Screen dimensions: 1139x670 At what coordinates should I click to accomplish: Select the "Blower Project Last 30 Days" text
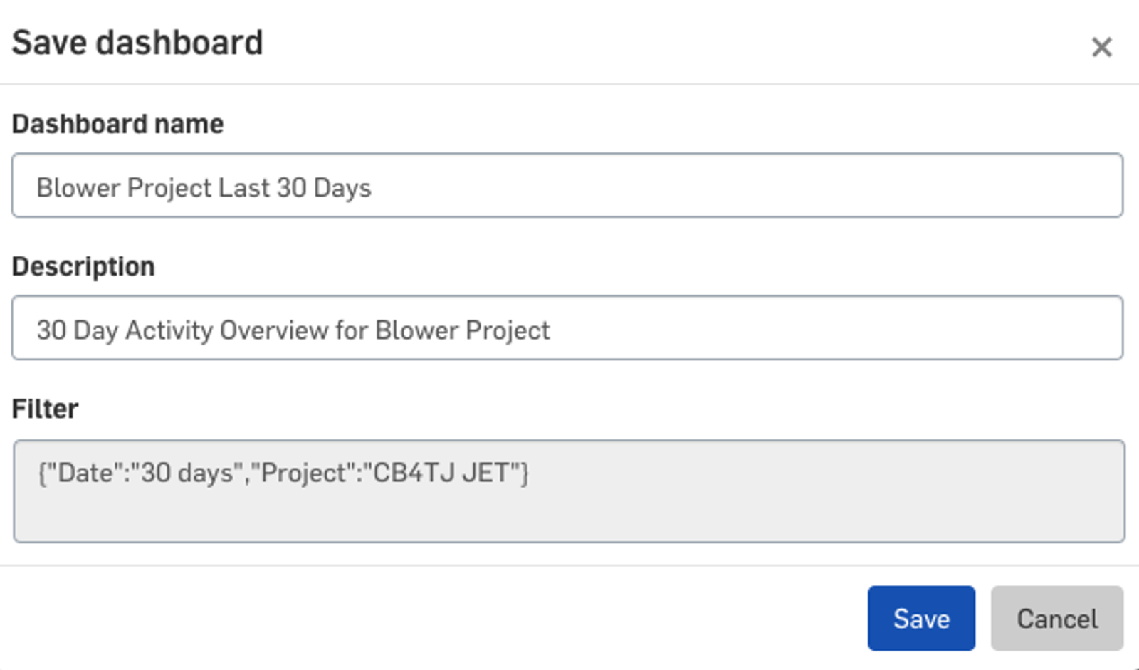coord(204,188)
